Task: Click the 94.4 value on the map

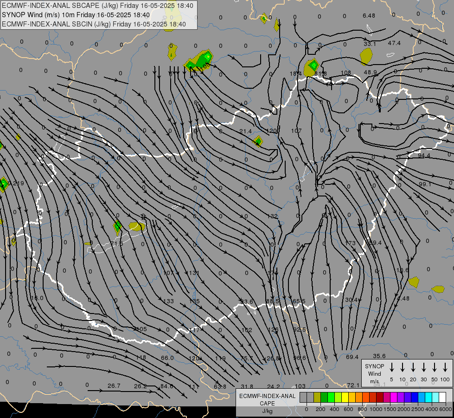Action: point(424,156)
